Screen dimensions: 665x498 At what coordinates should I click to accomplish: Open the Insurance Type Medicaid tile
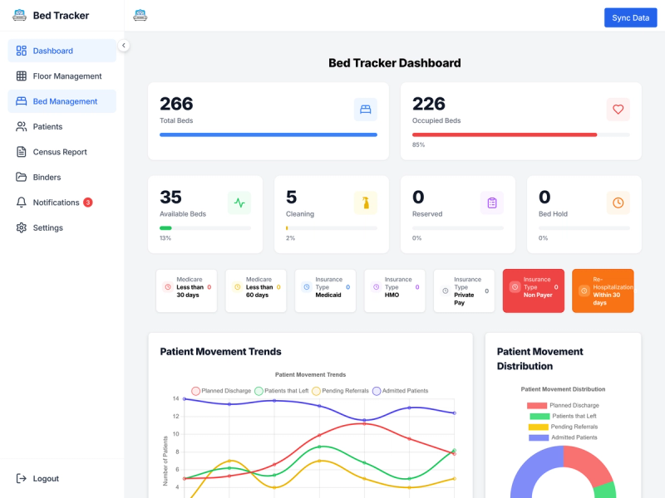point(325,291)
